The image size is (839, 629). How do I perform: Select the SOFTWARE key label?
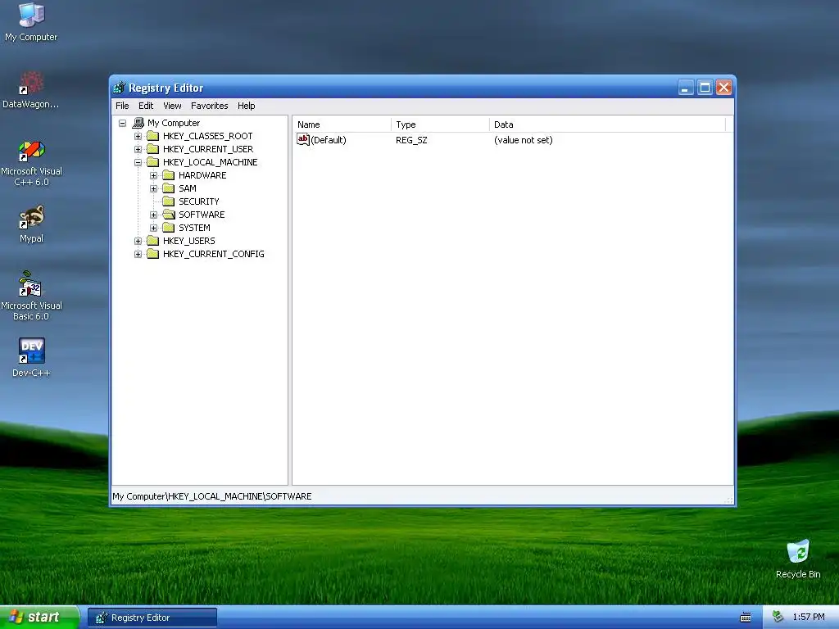point(202,215)
